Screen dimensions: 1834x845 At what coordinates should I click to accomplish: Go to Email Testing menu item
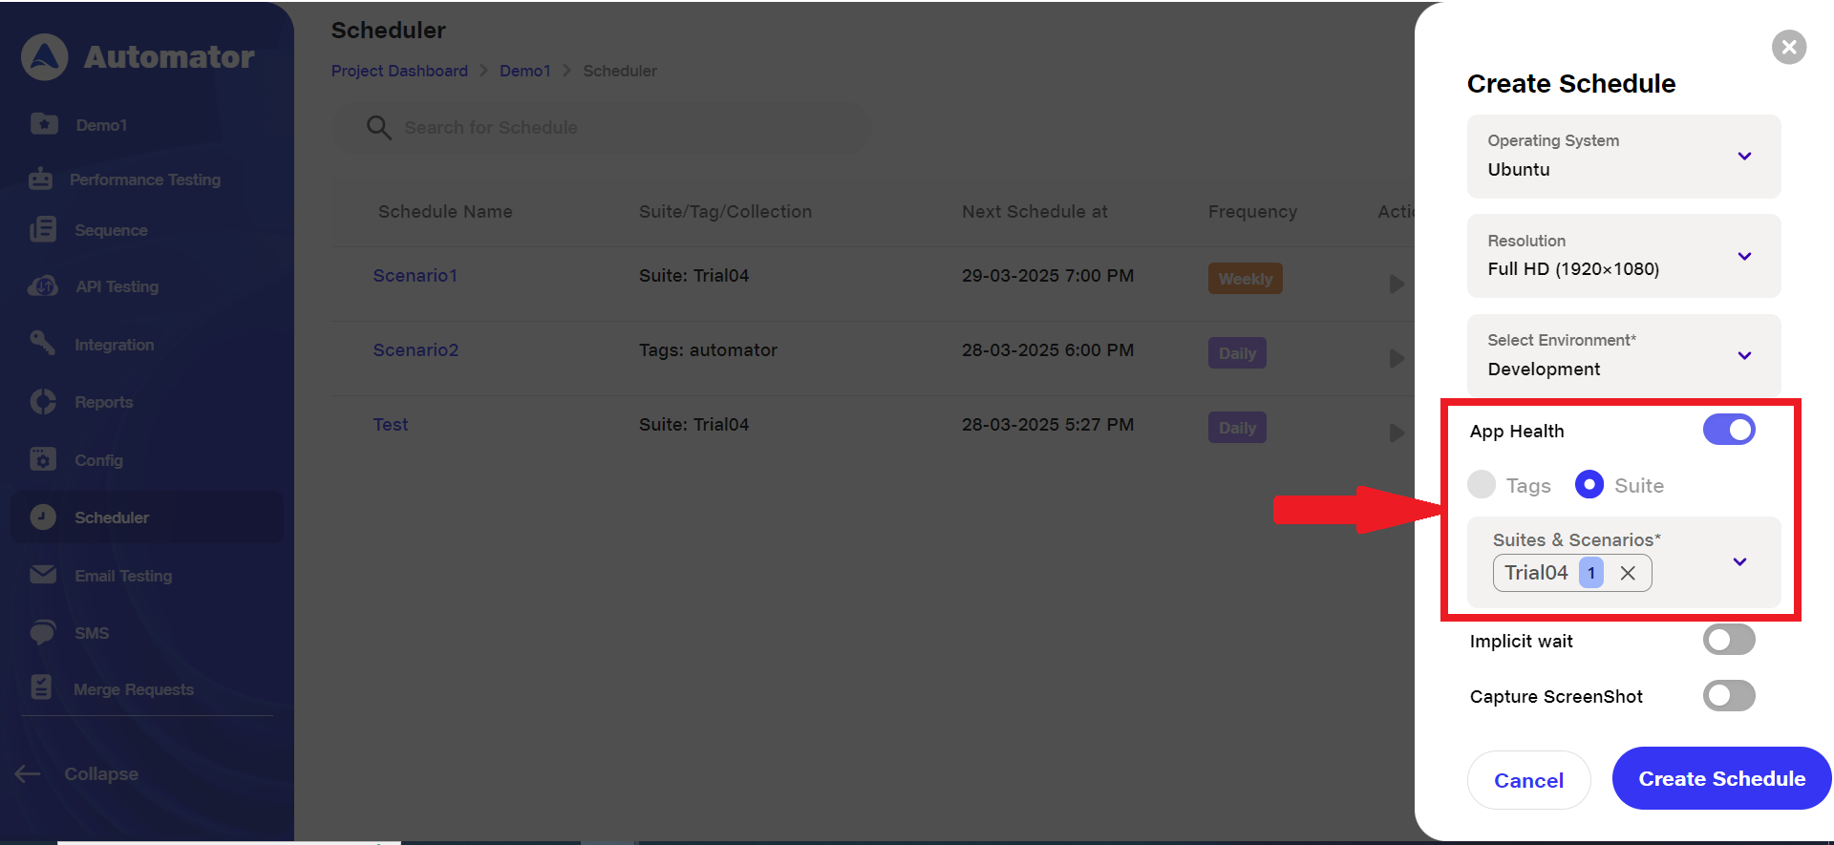[123, 576]
